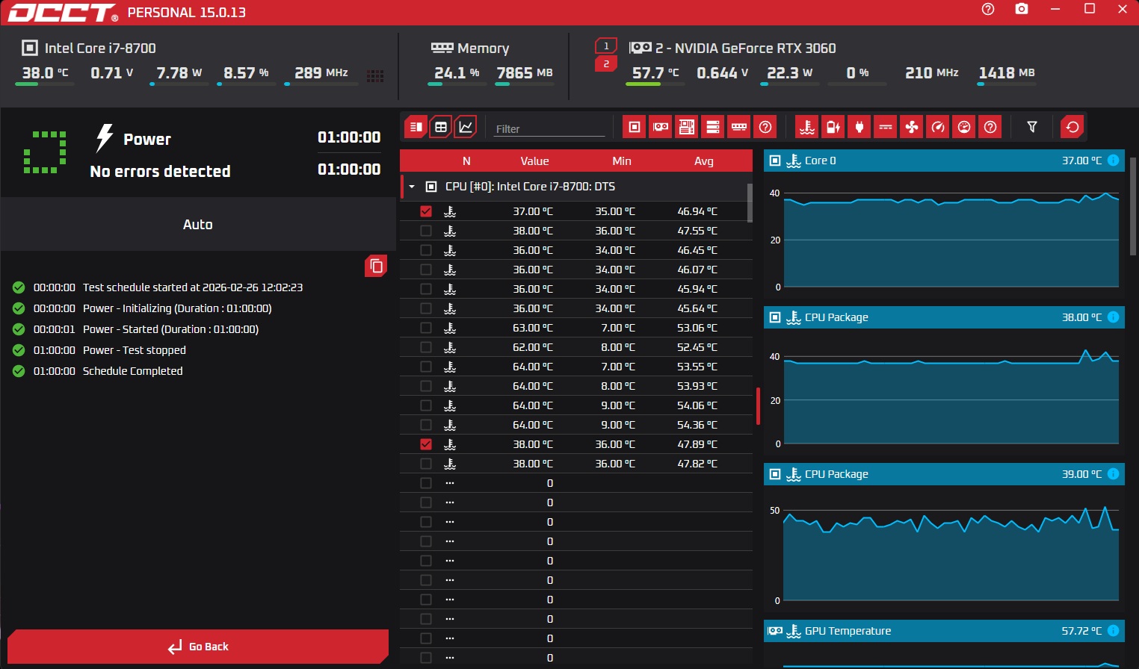Open the funnel filter options
This screenshot has width=1139, height=669.
click(x=1032, y=127)
